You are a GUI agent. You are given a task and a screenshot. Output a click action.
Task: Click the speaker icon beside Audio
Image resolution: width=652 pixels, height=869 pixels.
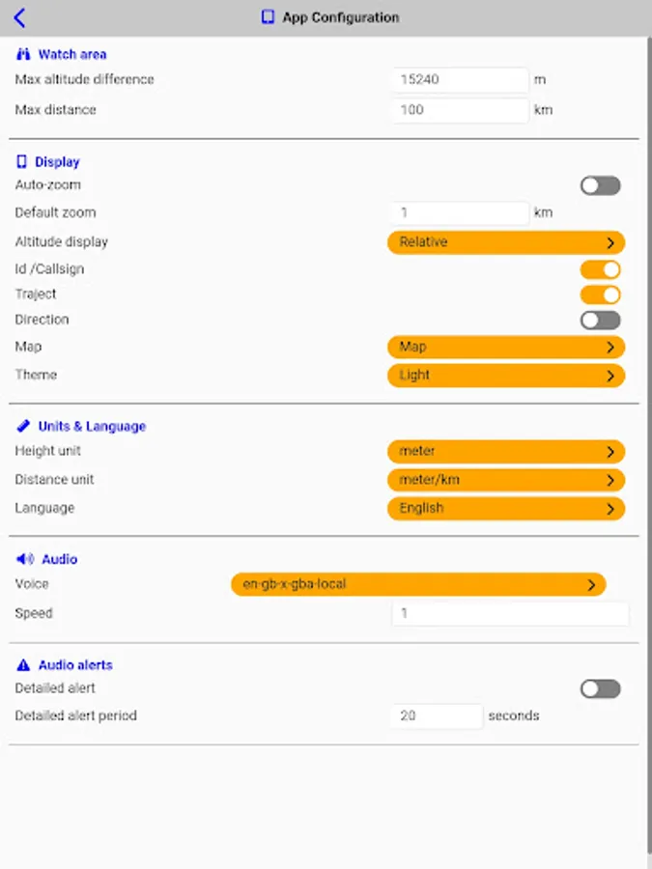click(25, 559)
